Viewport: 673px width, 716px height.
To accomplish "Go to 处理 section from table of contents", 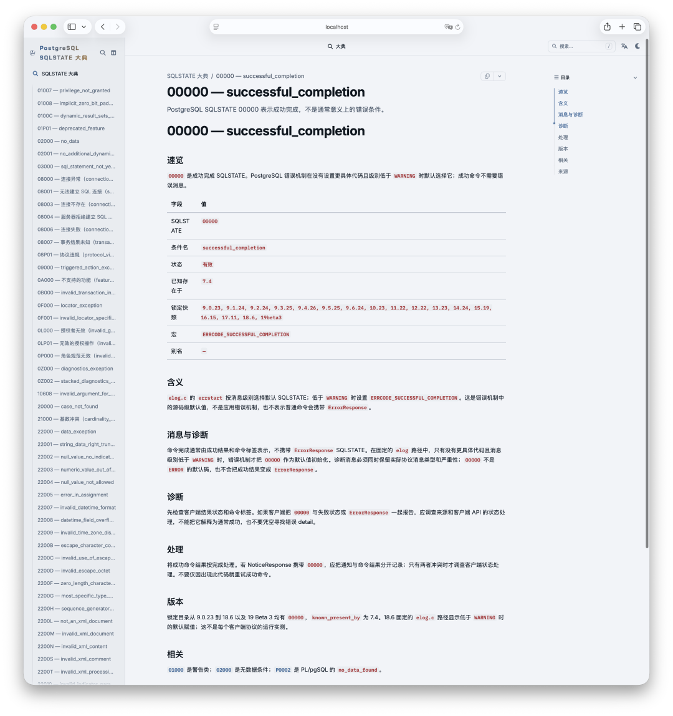I will point(563,137).
